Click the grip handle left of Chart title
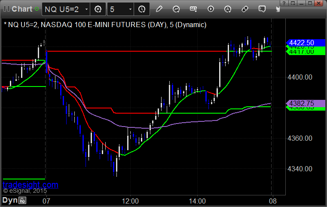327x207 pixels. 6,9
